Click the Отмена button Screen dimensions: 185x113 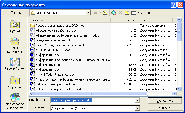click(x=165, y=108)
